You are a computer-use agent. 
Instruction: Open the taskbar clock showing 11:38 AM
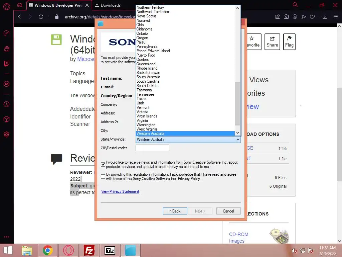point(327,251)
